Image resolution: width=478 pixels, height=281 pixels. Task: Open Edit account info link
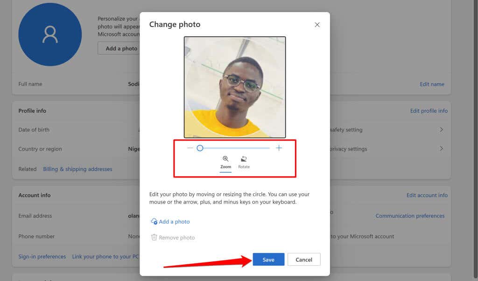click(x=427, y=195)
